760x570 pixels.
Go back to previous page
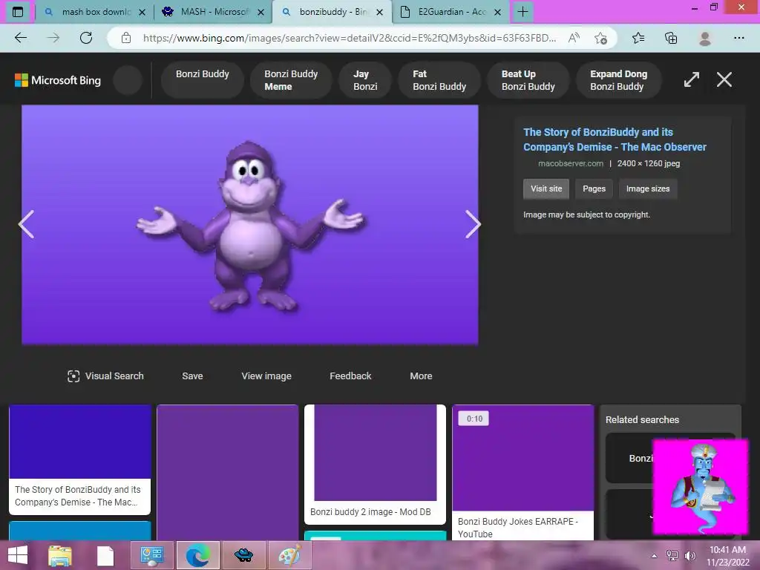coord(20,38)
